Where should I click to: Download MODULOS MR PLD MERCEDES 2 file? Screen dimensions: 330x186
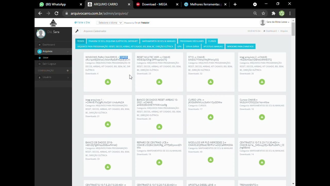(211, 160)
